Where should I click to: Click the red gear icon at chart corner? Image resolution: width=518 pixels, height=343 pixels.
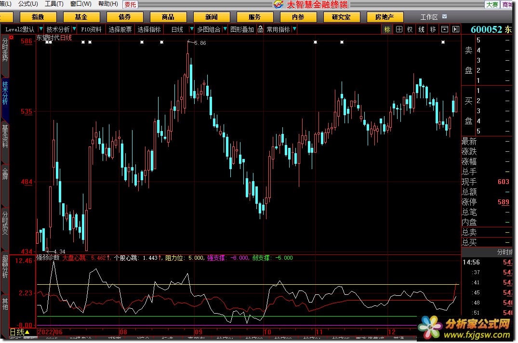(12, 38)
